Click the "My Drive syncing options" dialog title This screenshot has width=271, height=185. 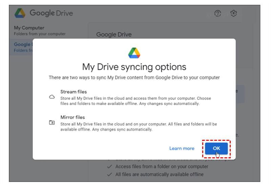[134, 66]
